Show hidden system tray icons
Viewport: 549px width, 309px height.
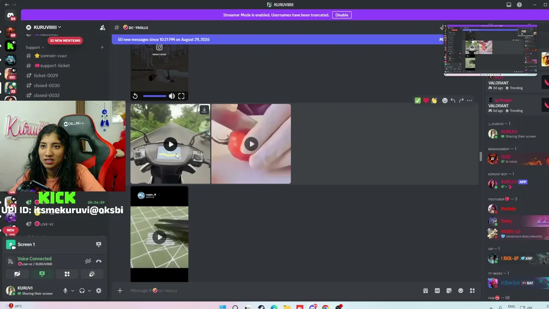coord(491,307)
